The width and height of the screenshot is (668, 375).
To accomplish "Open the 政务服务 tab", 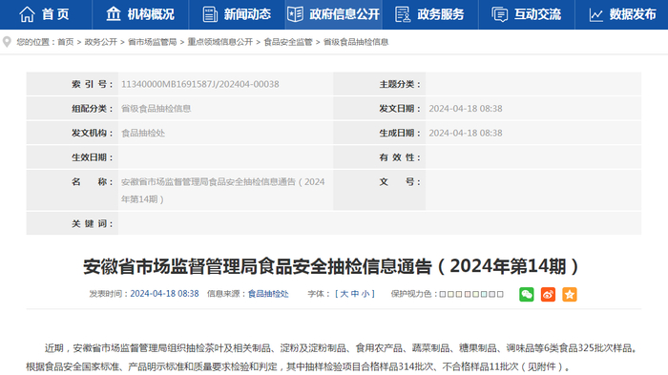I will (x=429, y=14).
